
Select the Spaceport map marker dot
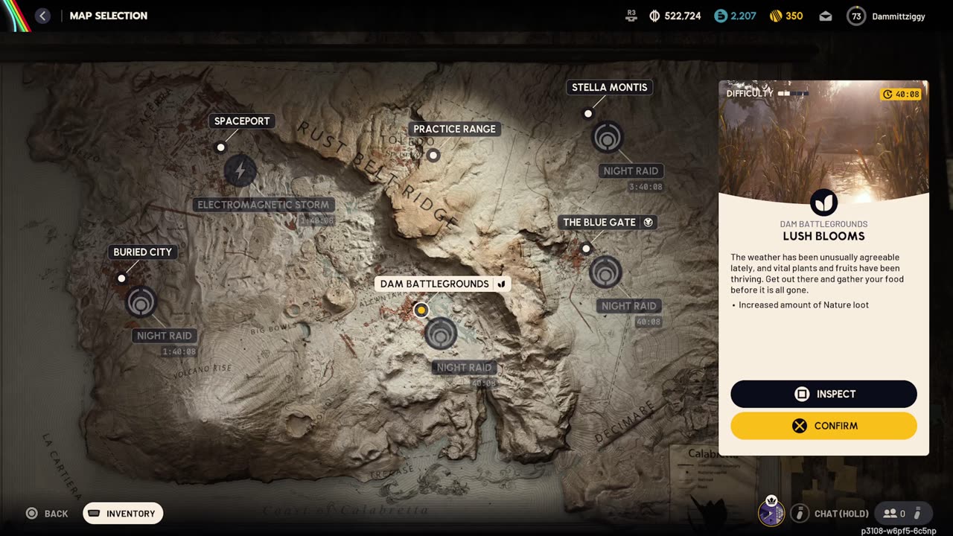coord(220,147)
